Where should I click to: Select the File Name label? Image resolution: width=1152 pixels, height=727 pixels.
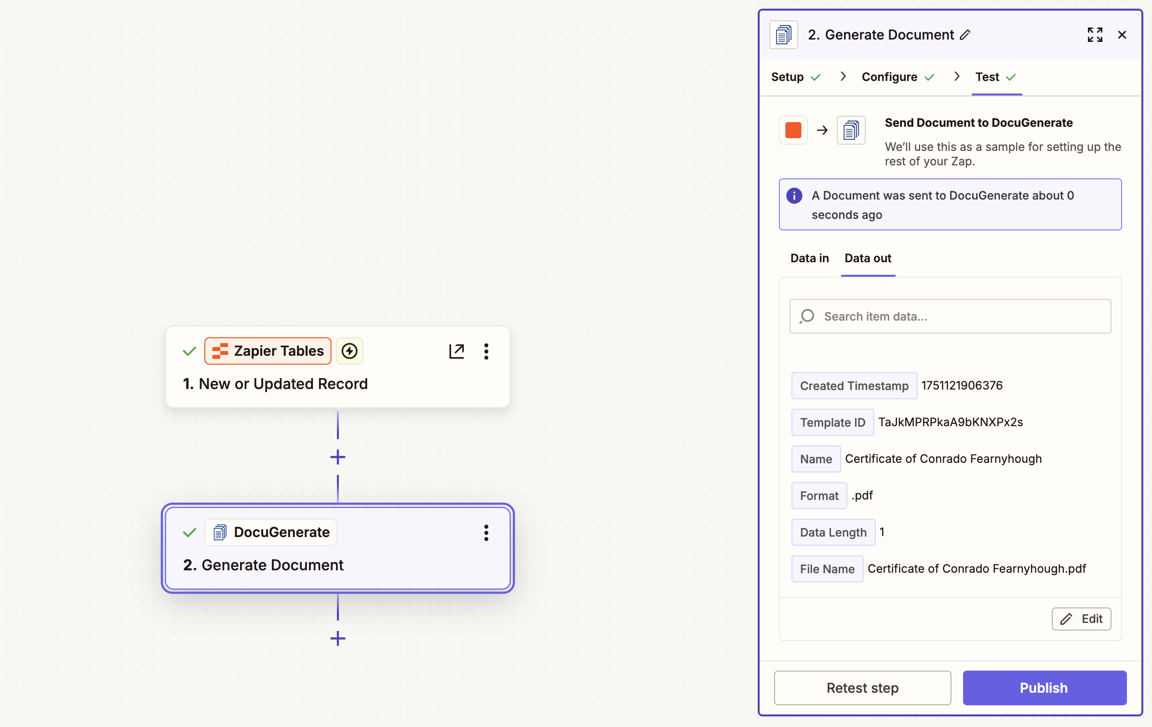(x=827, y=569)
